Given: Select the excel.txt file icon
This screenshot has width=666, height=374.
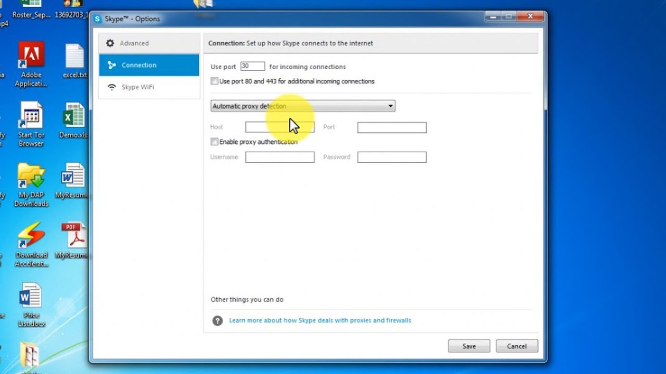Looking at the screenshot, I should [74, 61].
